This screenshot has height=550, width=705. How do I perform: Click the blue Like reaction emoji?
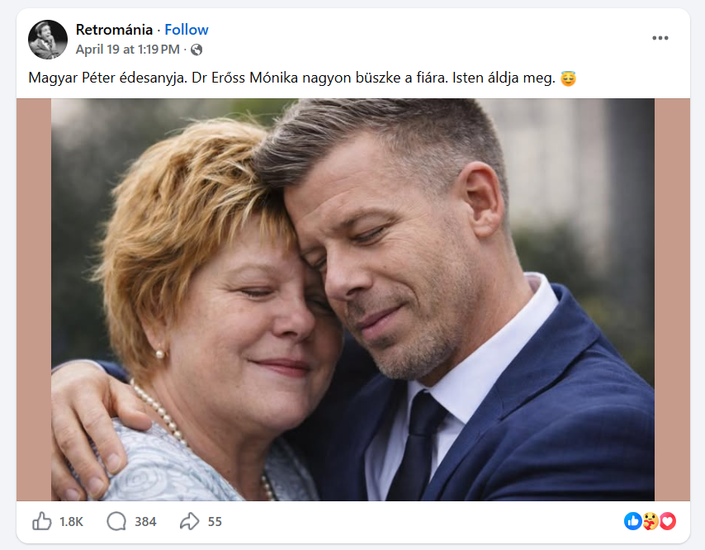tap(633, 521)
